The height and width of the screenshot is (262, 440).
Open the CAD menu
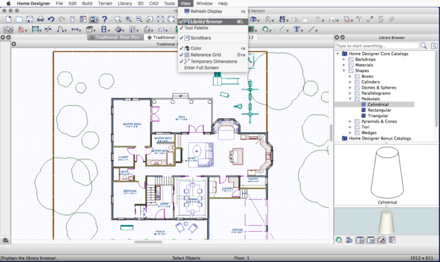(153, 3)
